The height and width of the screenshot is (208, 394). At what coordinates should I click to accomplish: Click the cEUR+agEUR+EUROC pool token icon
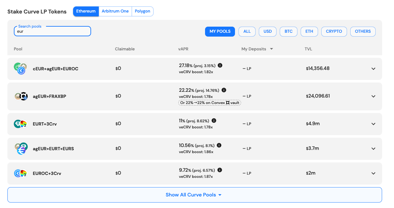[21, 69]
